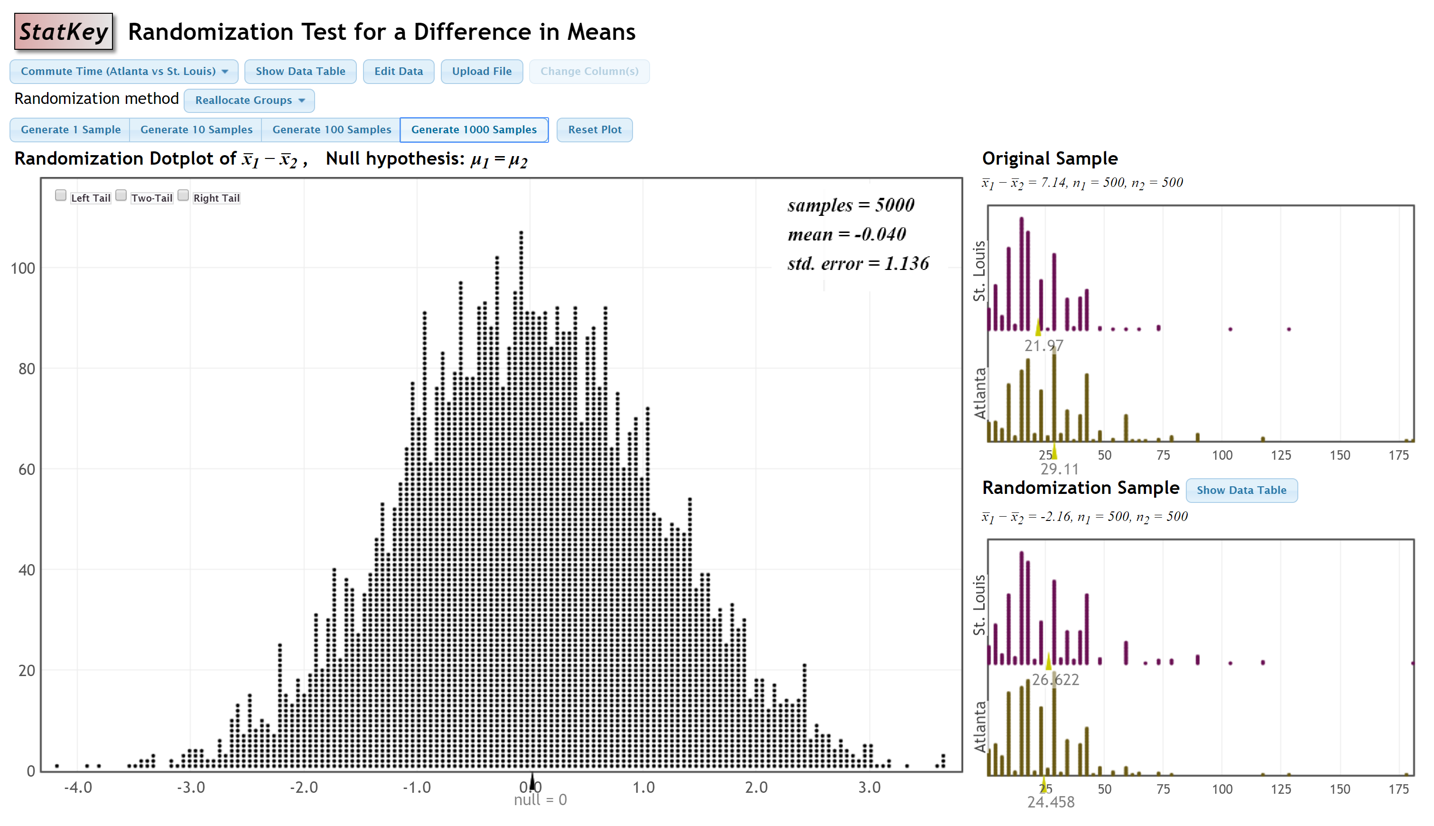The height and width of the screenshot is (826, 1434).
Task: Enable the Left Tail checkbox
Action: click(61, 196)
